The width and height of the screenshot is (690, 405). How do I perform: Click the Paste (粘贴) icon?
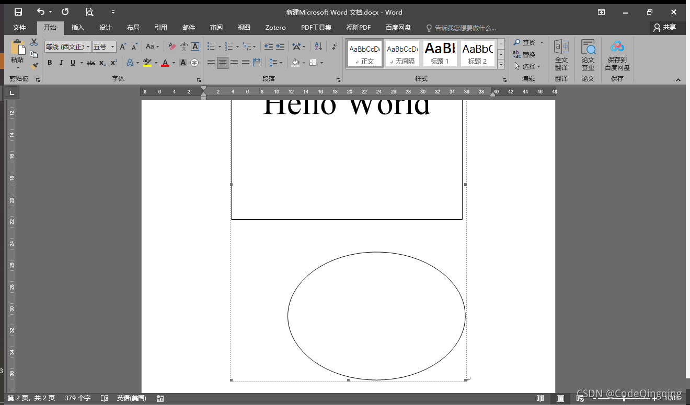click(17, 48)
